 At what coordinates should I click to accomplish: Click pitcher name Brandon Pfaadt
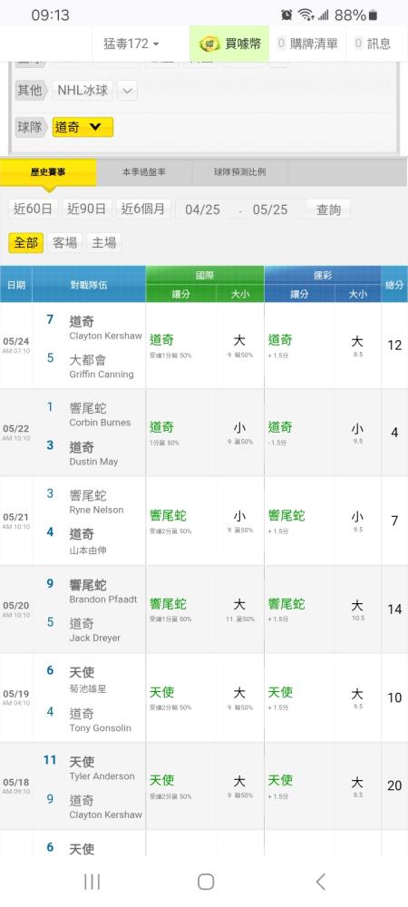coord(103,600)
